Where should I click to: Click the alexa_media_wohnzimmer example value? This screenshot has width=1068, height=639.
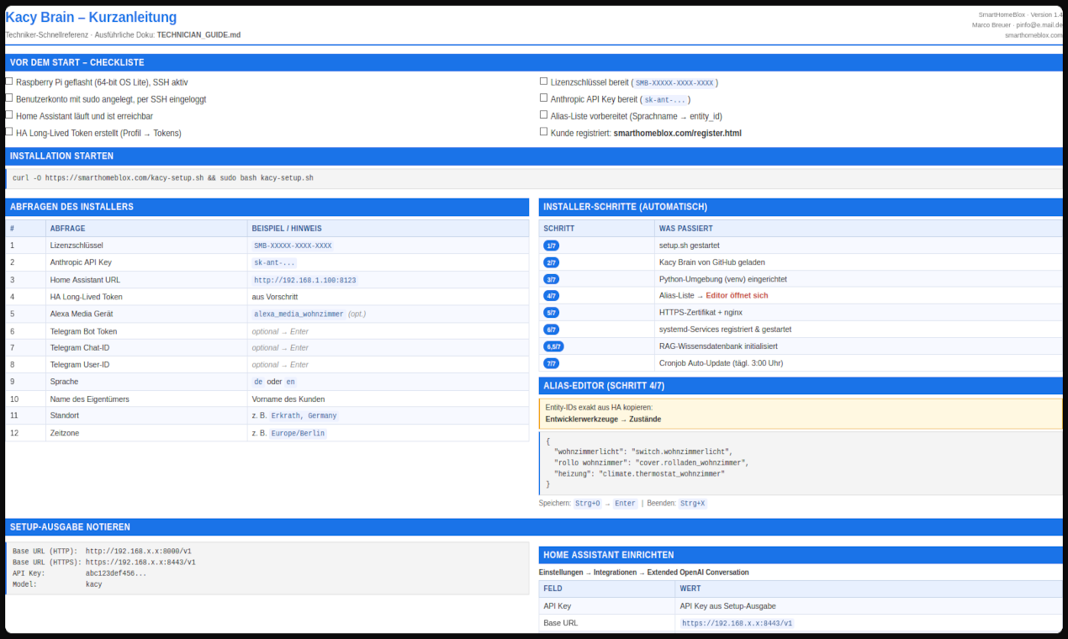pos(299,314)
